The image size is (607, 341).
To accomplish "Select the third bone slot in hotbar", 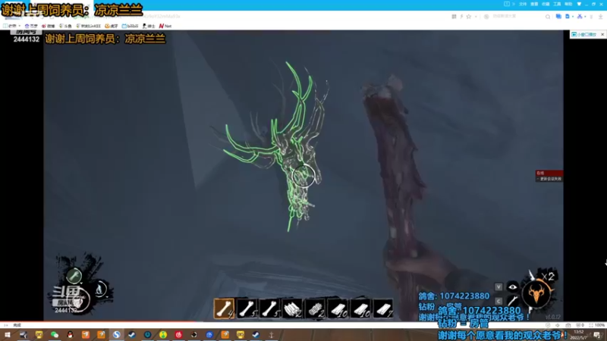I will point(270,308).
